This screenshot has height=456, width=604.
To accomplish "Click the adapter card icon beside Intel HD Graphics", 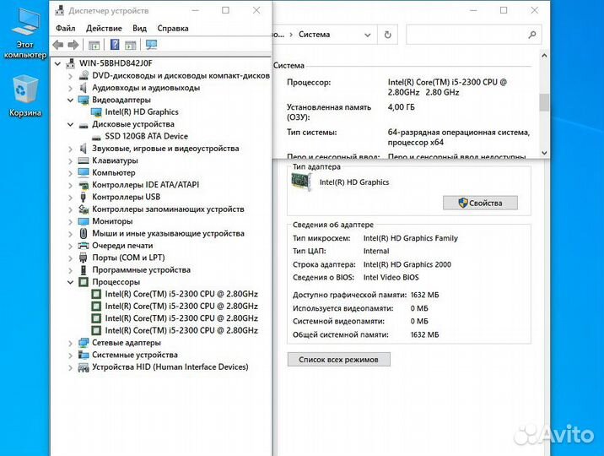I will (x=301, y=182).
